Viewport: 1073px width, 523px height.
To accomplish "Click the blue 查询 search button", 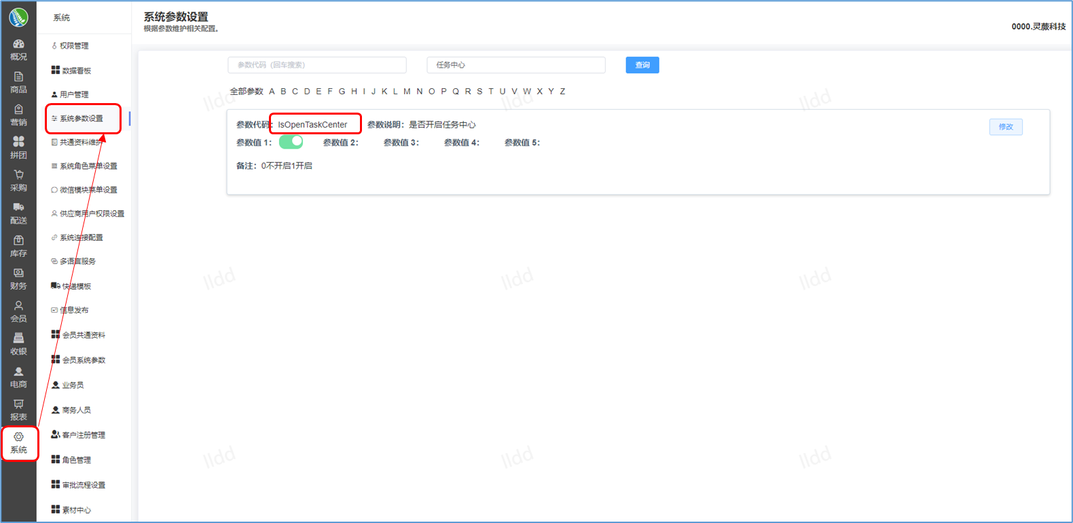I will [642, 65].
